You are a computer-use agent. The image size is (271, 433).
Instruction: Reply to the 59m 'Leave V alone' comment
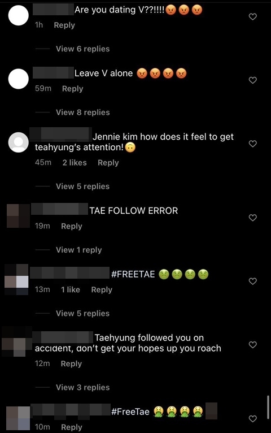point(72,89)
